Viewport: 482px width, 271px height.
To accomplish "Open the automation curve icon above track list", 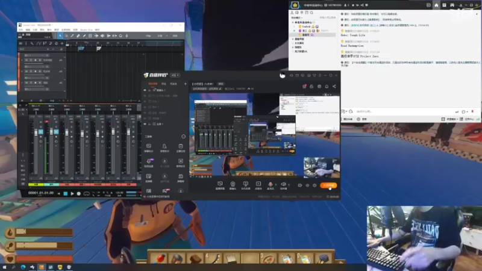I will coord(39,43).
